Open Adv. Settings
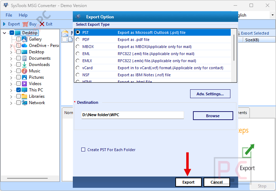 tap(210, 94)
